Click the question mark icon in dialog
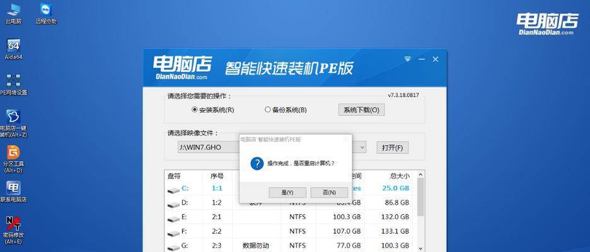The image size is (590, 252). 257,164
